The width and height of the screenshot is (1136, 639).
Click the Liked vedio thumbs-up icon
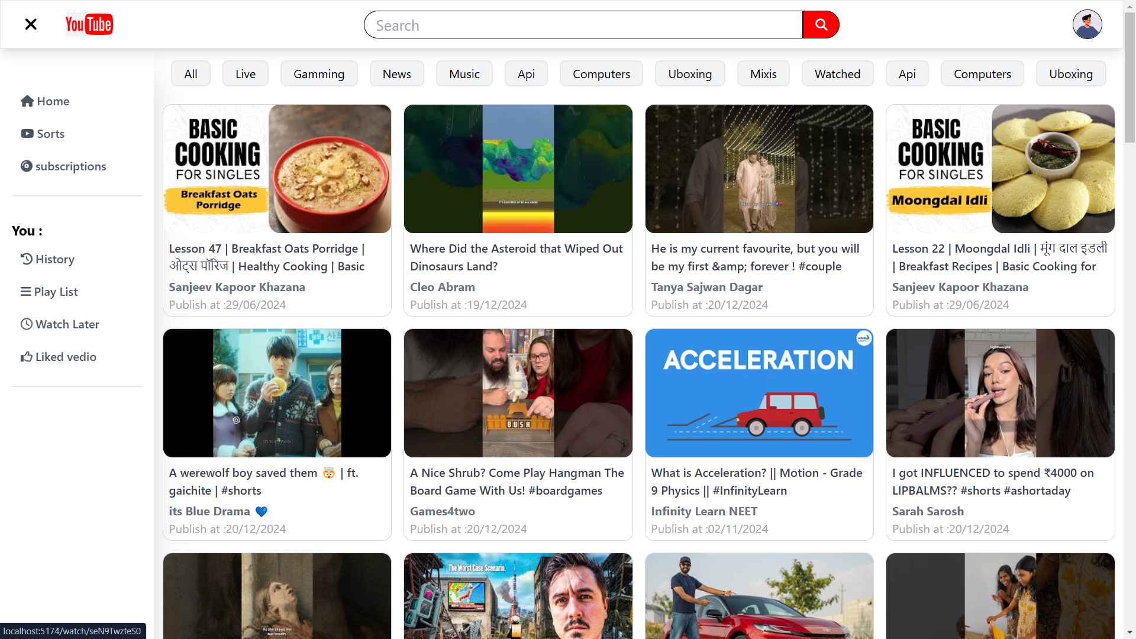pos(27,357)
